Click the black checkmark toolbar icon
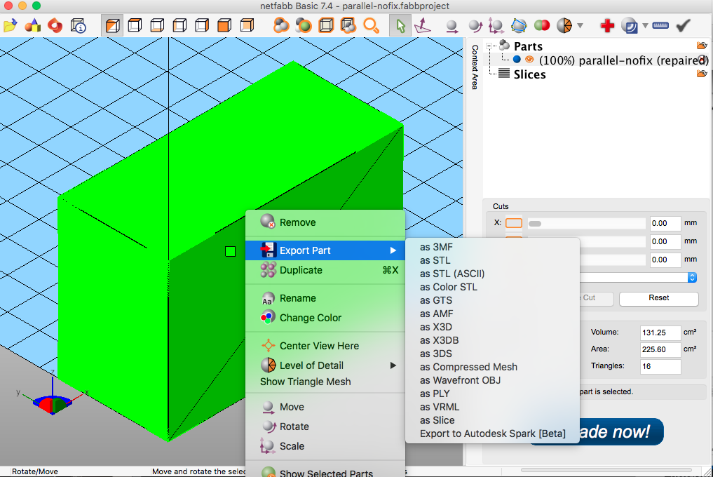This screenshot has height=477, width=713. 683,25
